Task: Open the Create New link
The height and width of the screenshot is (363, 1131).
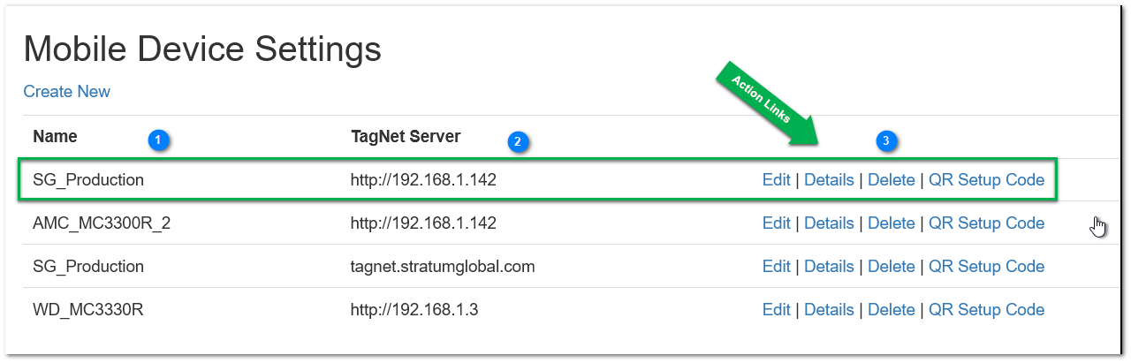Action: pos(67,92)
